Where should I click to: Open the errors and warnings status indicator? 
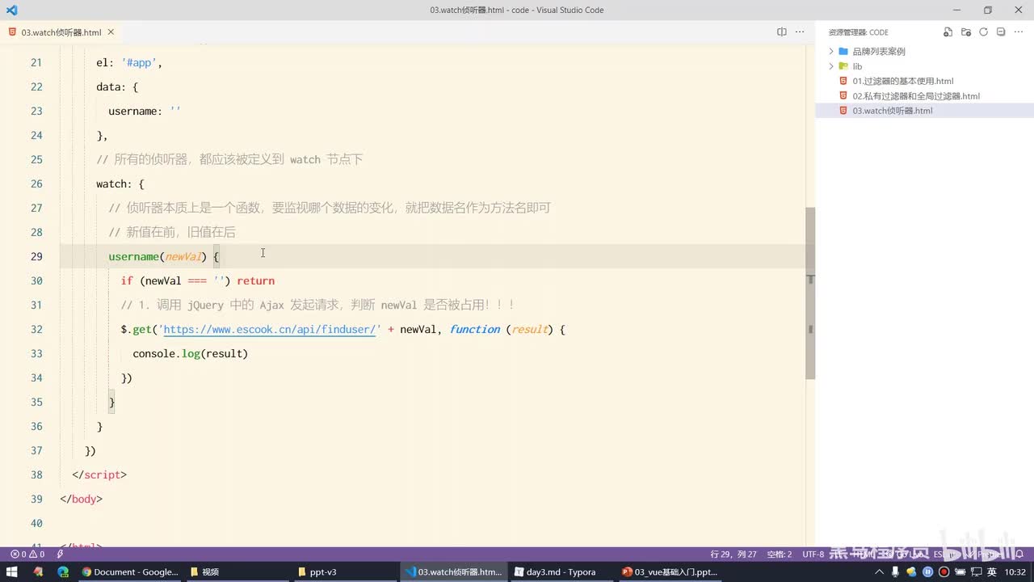pyautogui.click(x=27, y=554)
